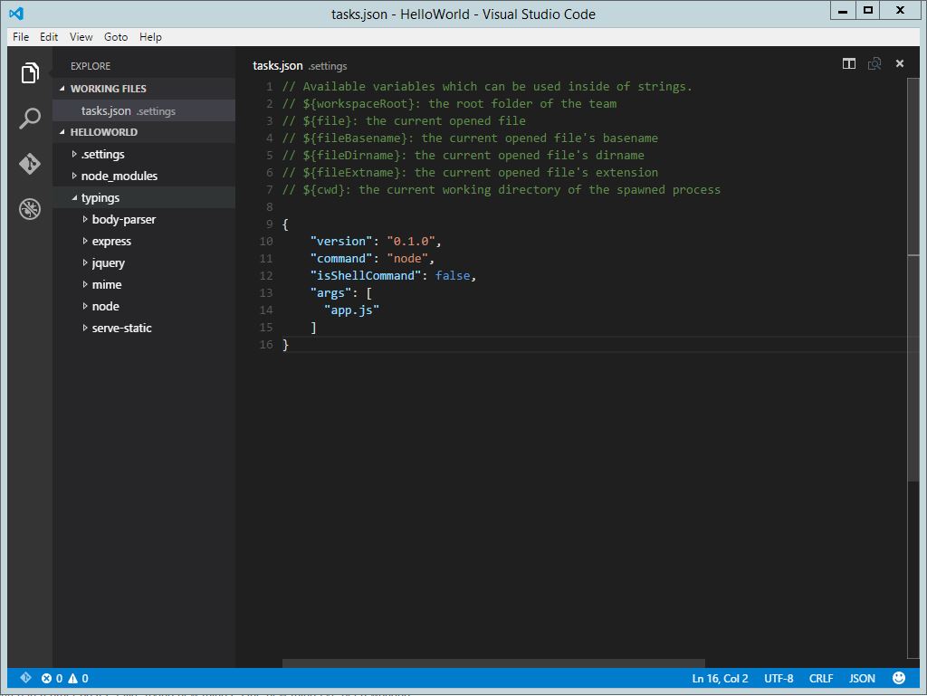Change the JSON language mode
This screenshot has height=696, width=927.
862,678
